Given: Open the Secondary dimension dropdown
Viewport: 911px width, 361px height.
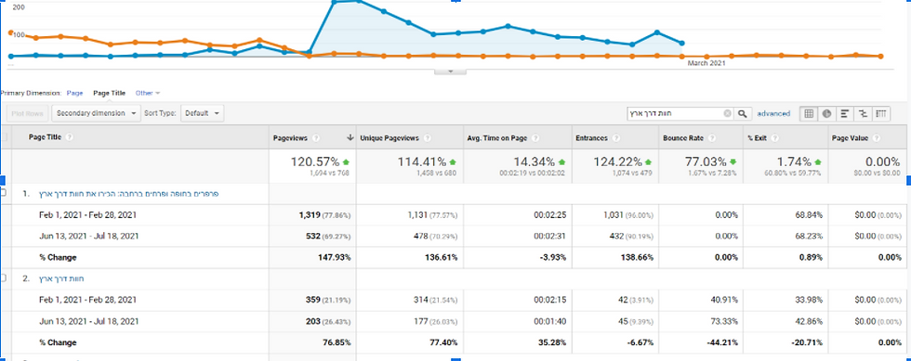Looking at the screenshot, I should click(97, 114).
